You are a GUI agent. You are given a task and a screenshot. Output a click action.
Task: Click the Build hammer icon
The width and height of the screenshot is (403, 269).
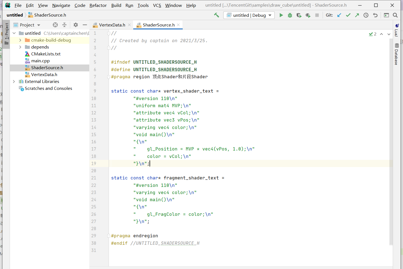(x=216, y=15)
